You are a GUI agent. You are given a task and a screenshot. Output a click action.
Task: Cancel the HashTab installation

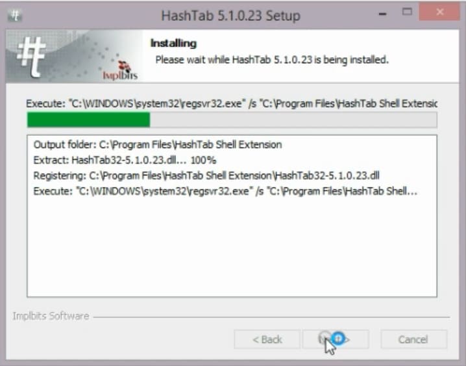(413, 339)
